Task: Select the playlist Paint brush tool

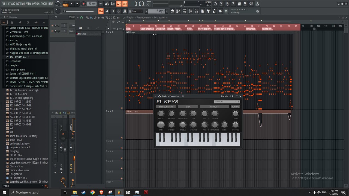Action: tap(91, 17)
